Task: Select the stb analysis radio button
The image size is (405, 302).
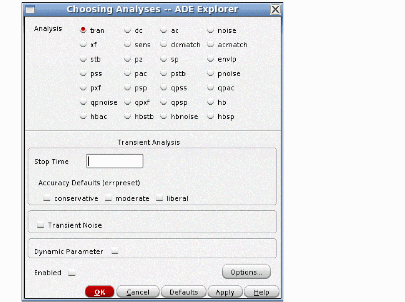Action: (83, 59)
